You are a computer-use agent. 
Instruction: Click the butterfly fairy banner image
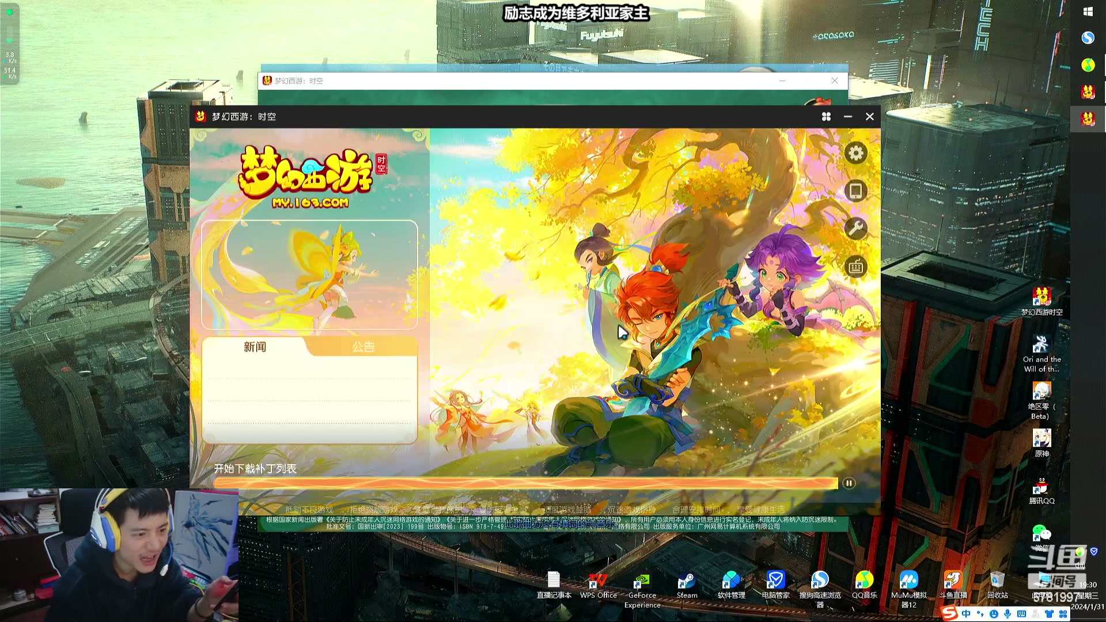coord(309,275)
